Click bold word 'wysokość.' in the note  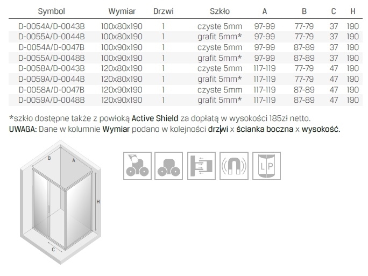pos(321,129)
